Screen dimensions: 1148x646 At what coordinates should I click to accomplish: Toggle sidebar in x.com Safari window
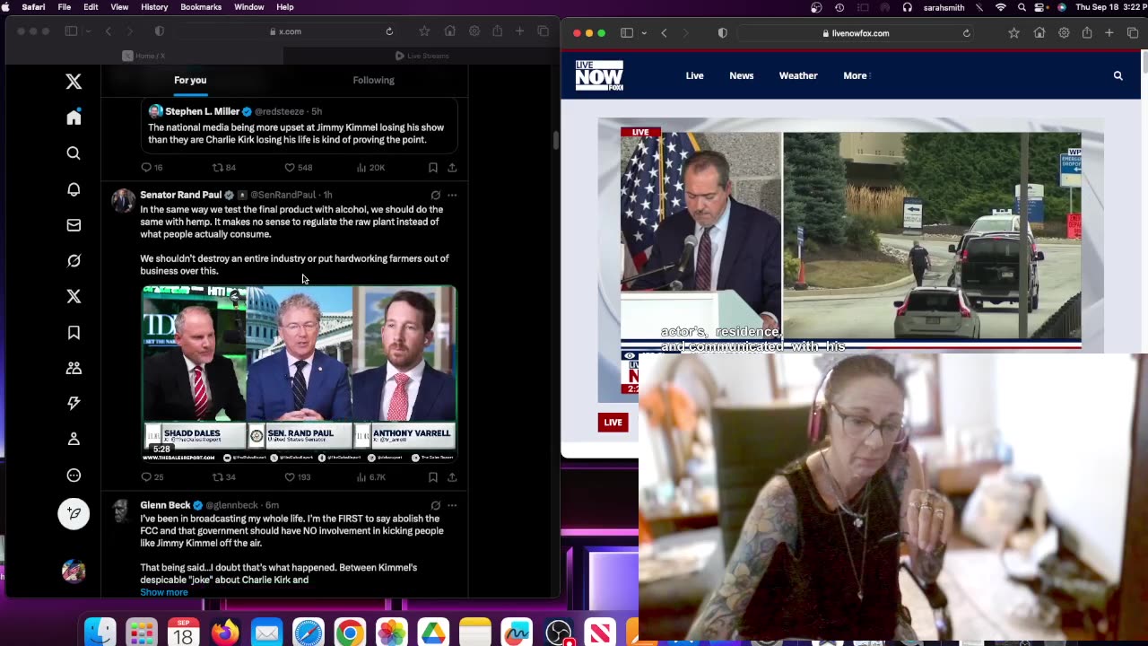tap(71, 31)
